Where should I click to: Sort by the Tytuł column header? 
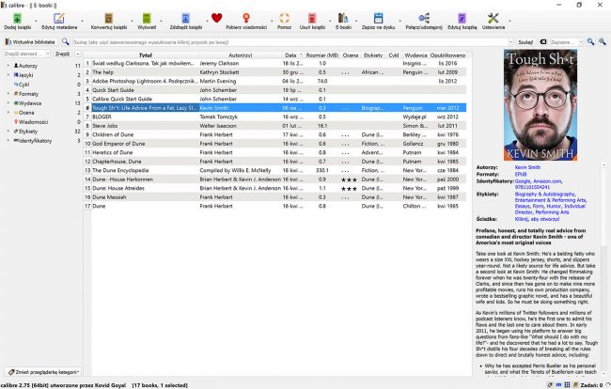coord(145,55)
